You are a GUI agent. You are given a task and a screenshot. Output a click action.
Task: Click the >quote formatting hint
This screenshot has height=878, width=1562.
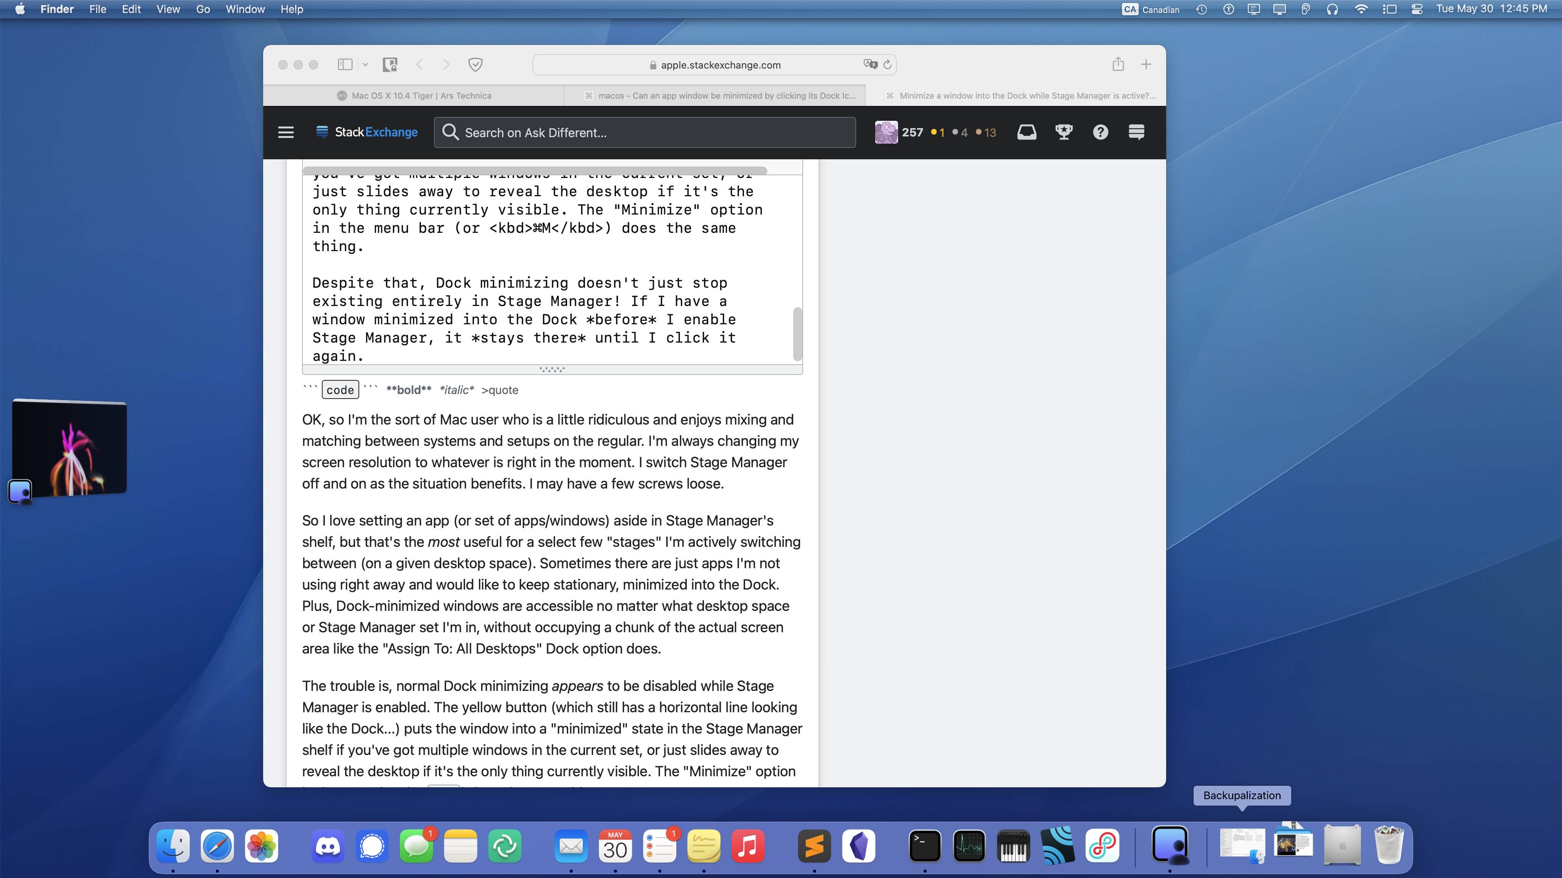pyautogui.click(x=500, y=389)
